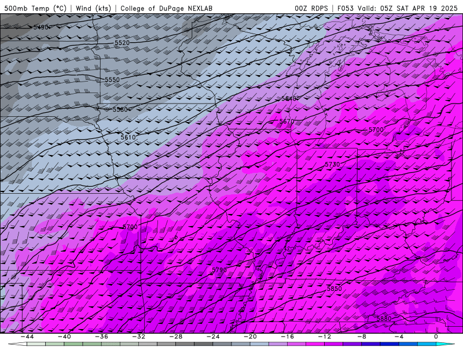Click the cyan arrow end of color bar
The width and height of the screenshot is (463, 347).
click(x=444, y=344)
